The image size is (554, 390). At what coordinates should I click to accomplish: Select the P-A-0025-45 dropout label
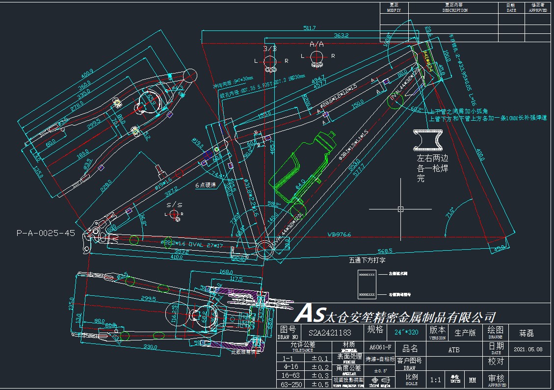(46, 233)
